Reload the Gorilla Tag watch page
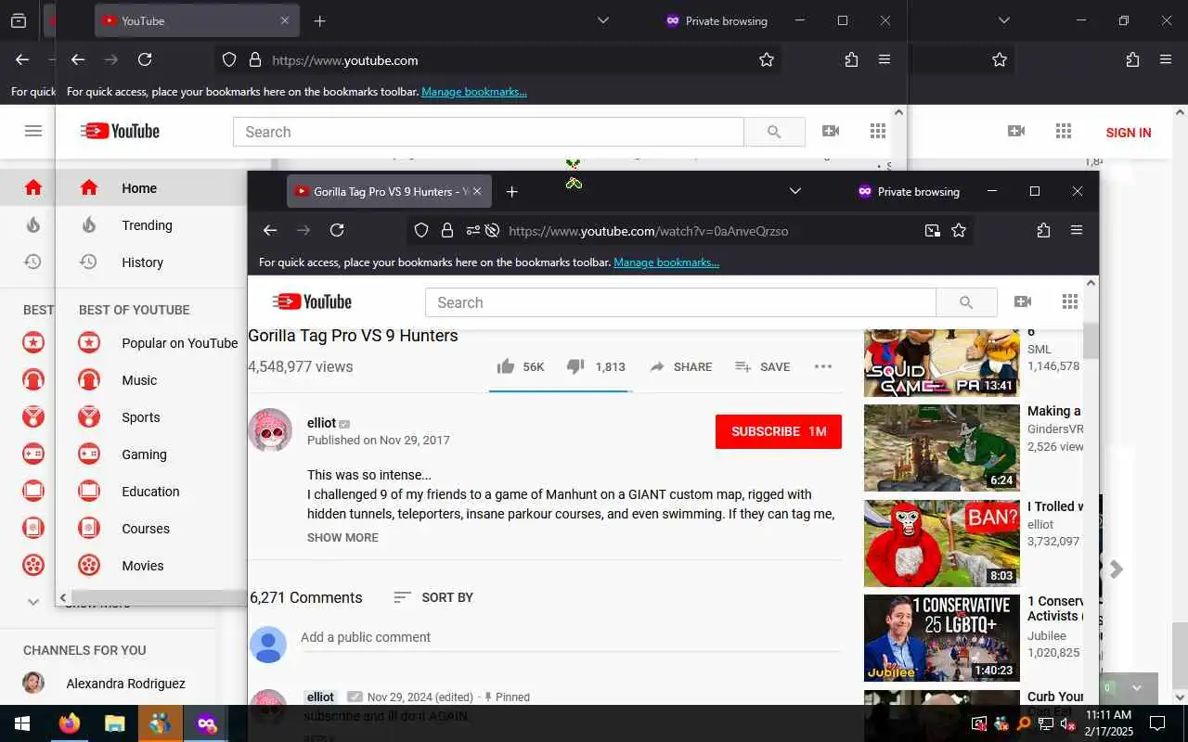 (337, 230)
